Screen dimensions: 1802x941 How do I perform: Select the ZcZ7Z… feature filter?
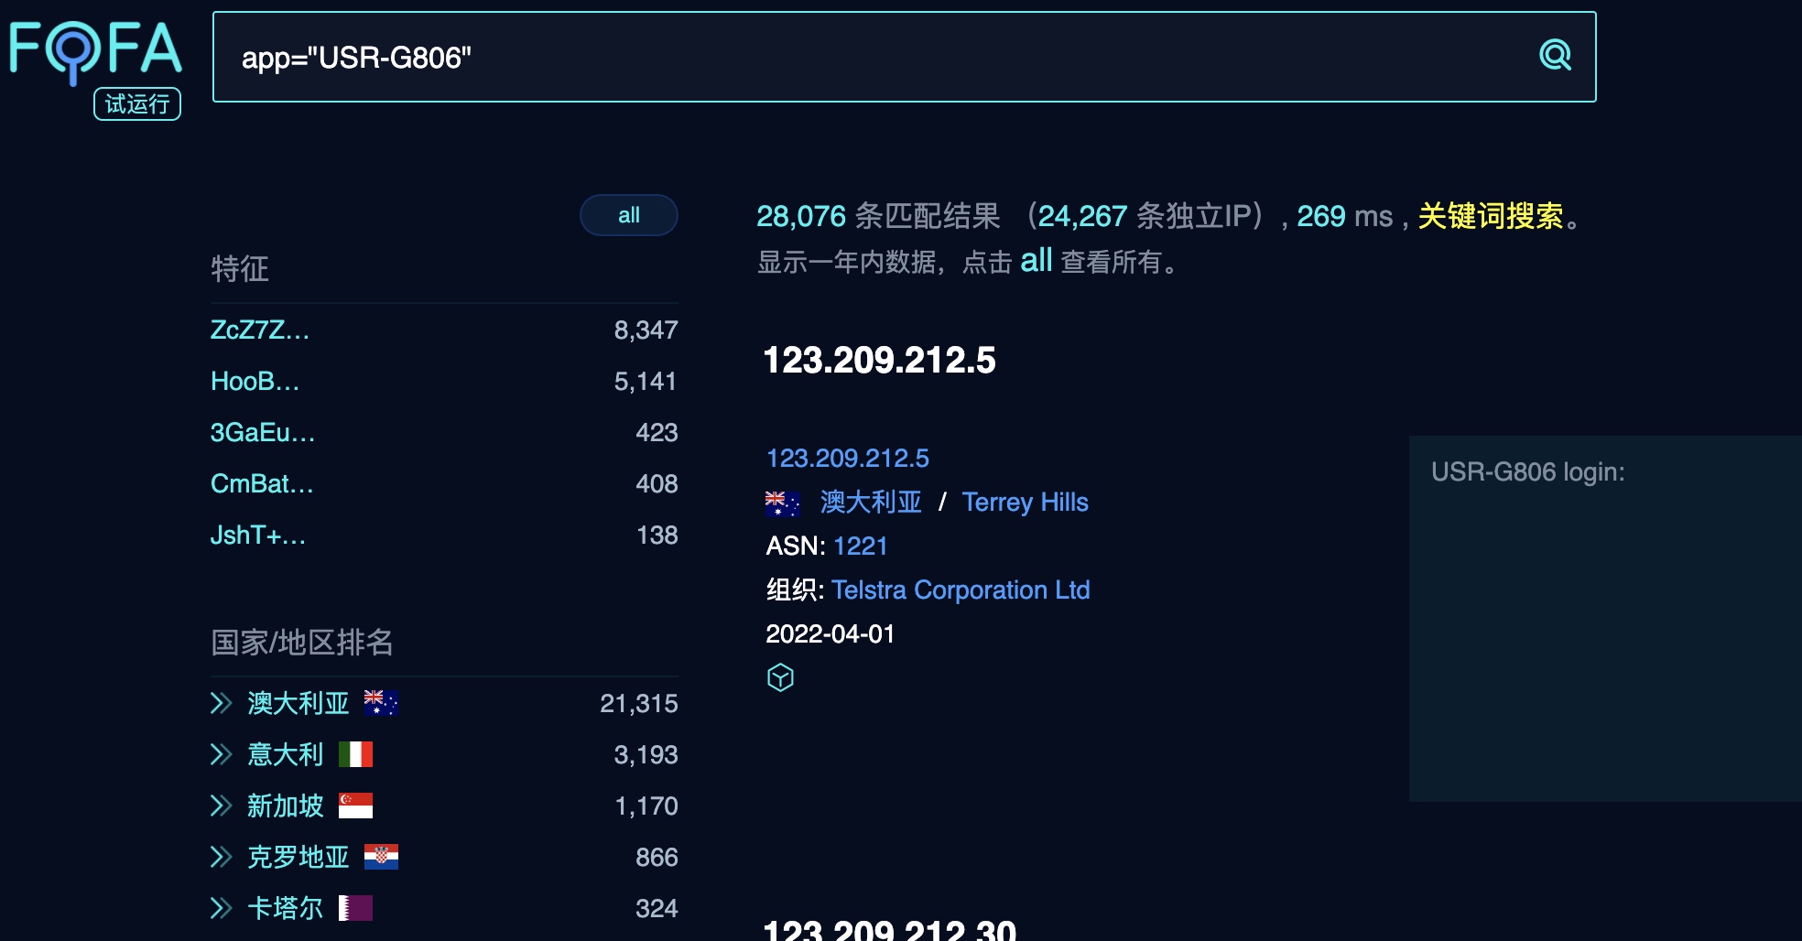point(260,330)
